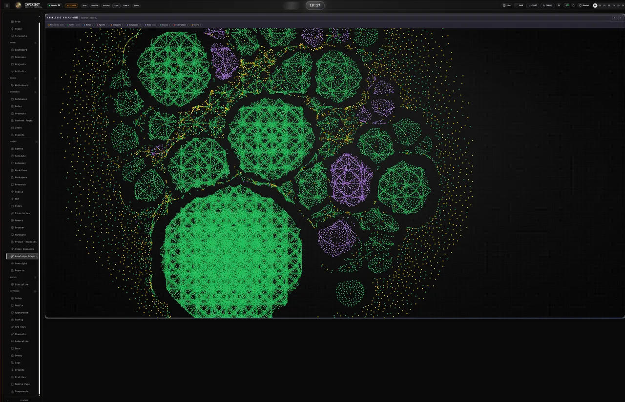Click the activity monitor icon with green dot
The image size is (625, 402).
566,5
